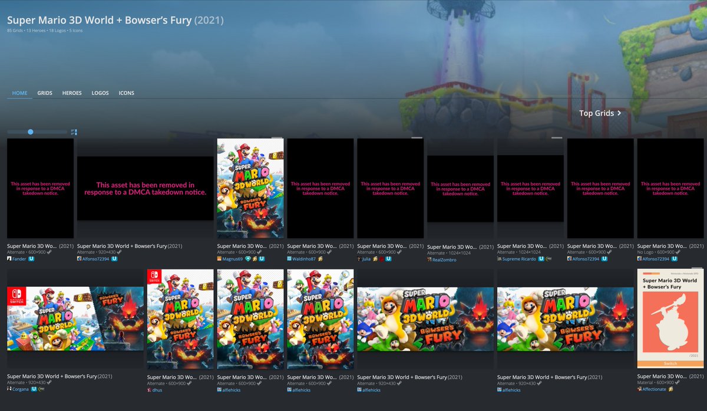Switch to the LOGOS tab
This screenshot has height=411, width=707.
pyautogui.click(x=100, y=93)
